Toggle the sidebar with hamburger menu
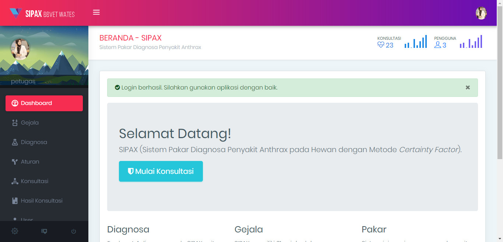The image size is (503, 242). [96, 12]
